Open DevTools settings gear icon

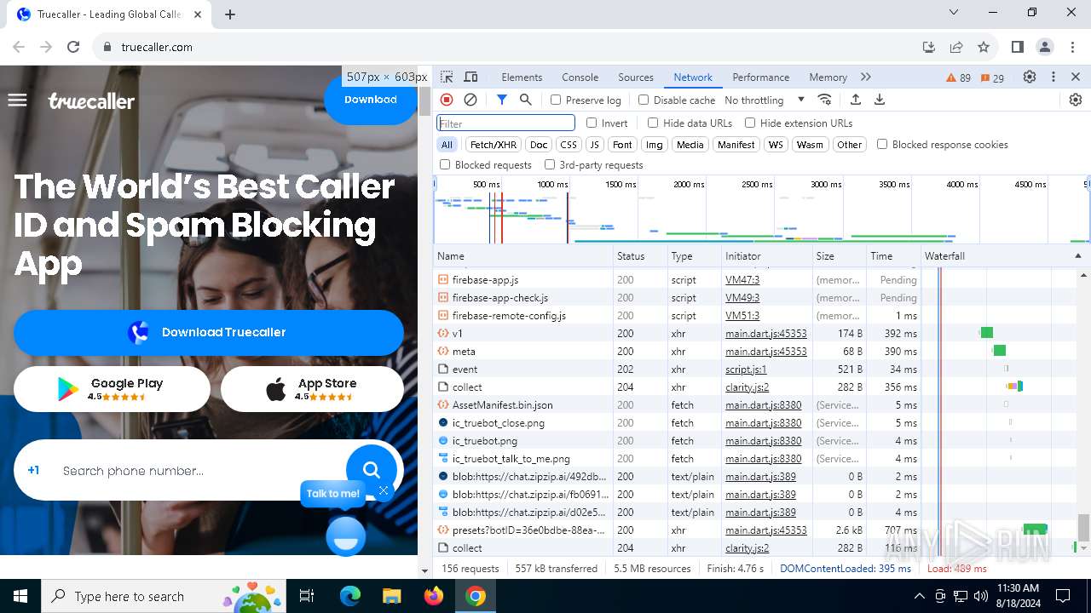coord(1030,77)
